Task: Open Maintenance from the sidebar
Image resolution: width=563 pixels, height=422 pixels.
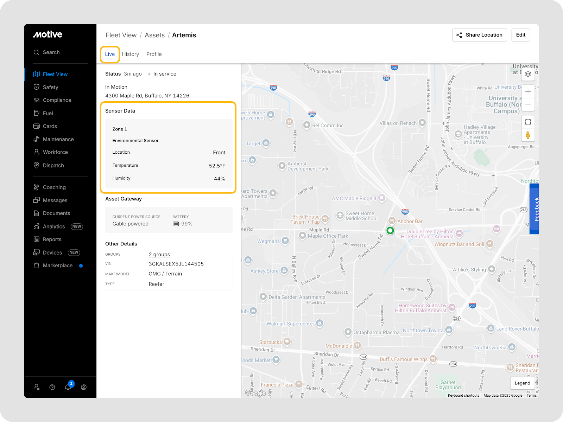Action: [x=58, y=139]
